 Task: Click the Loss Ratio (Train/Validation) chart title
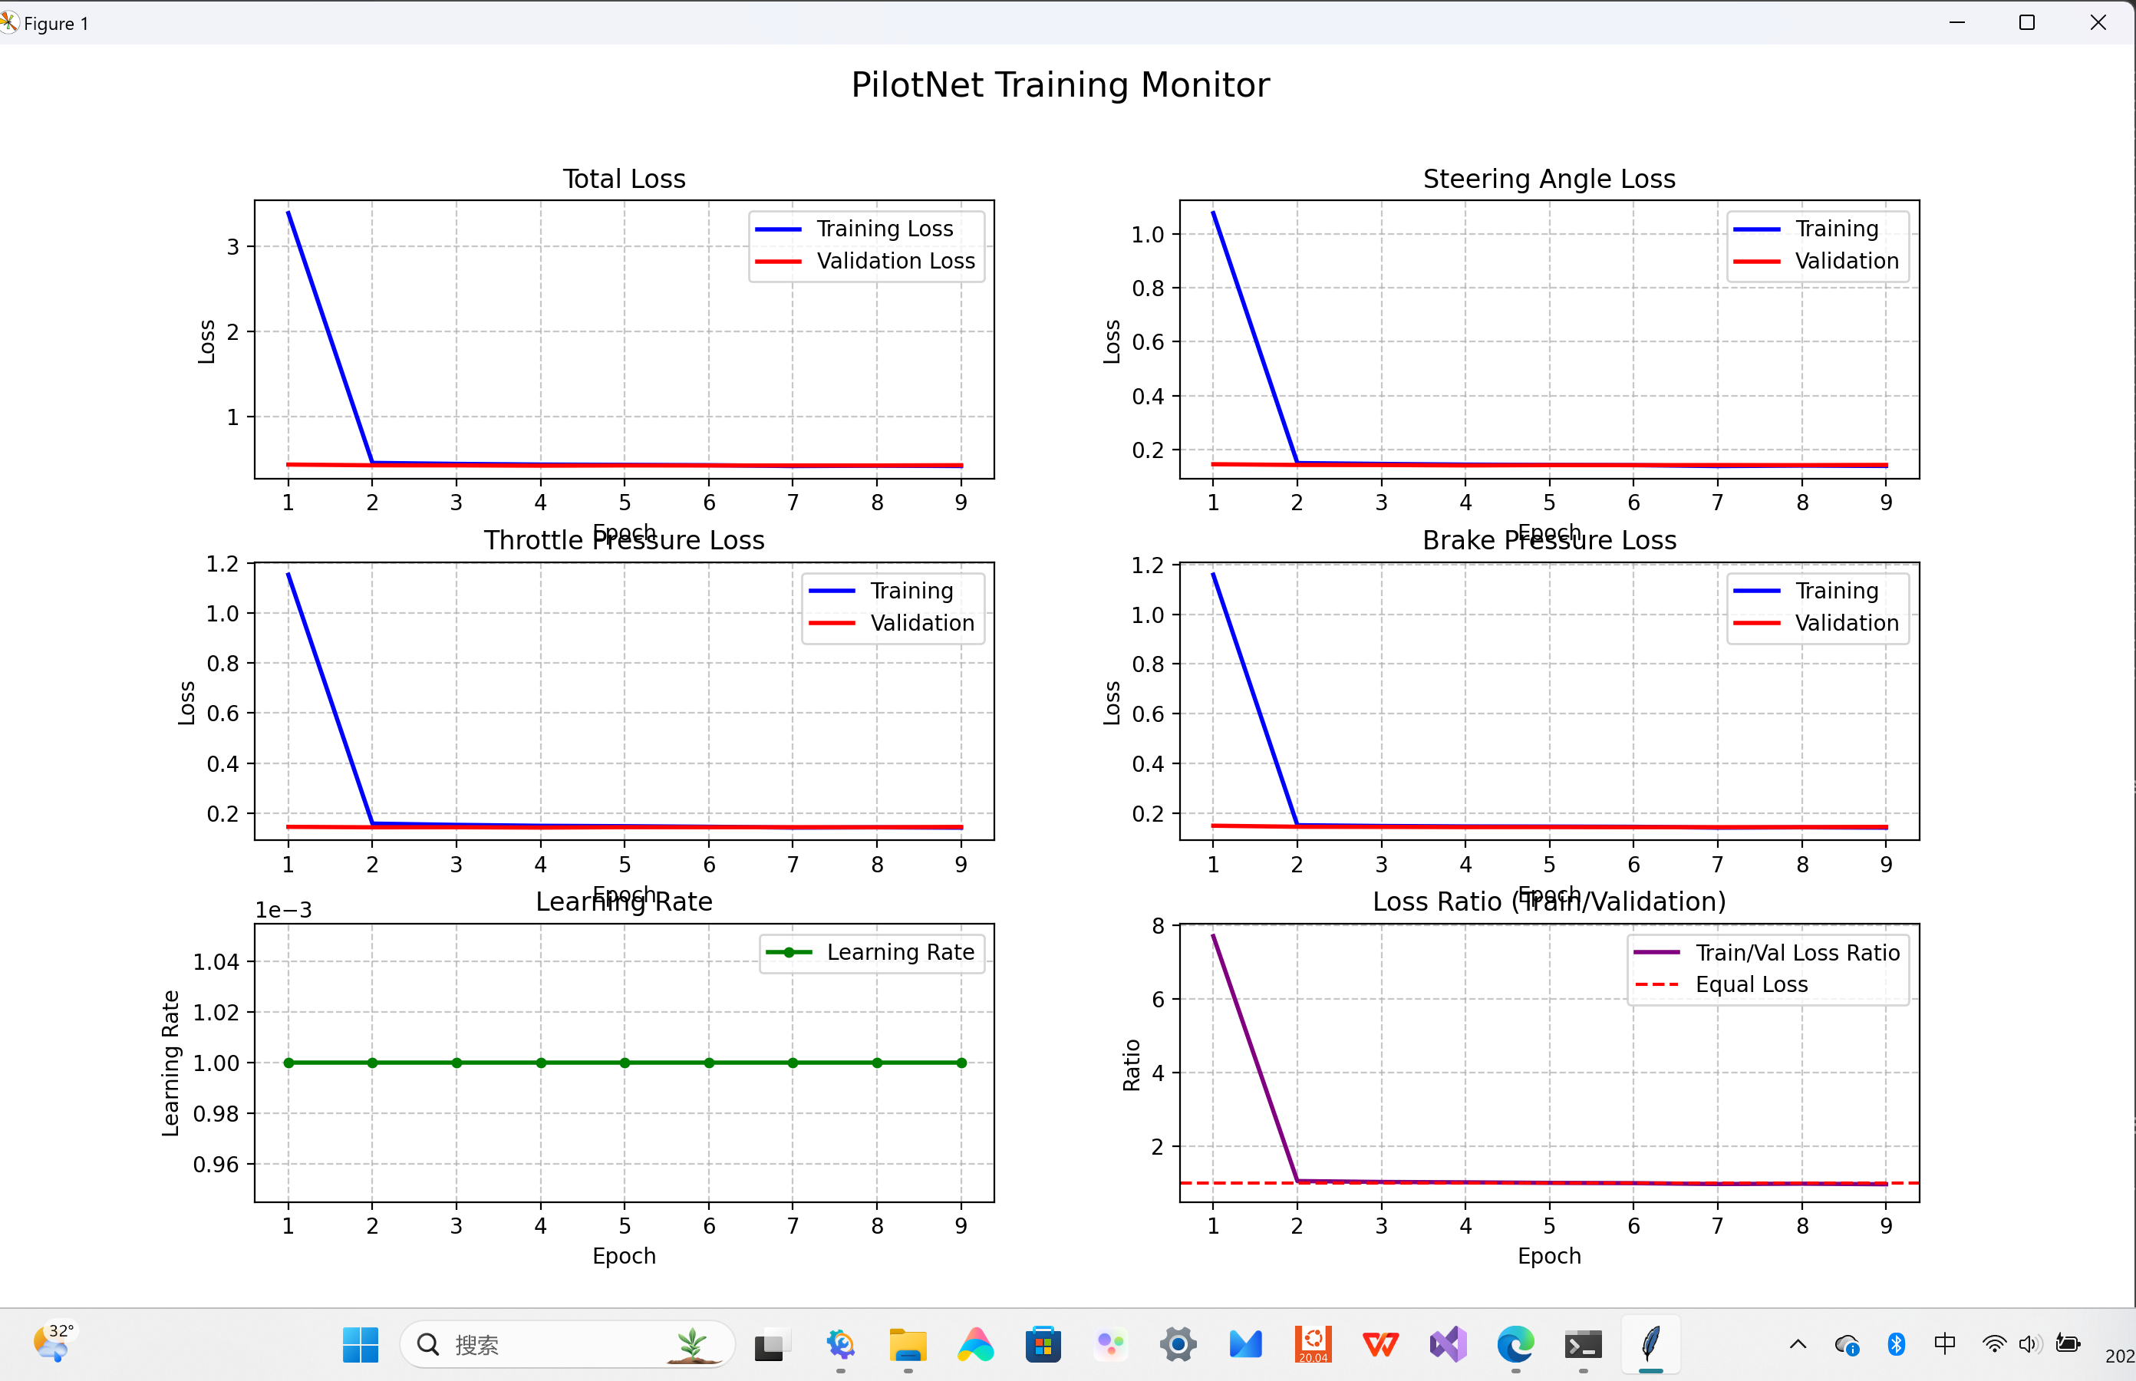[1548, 901]
